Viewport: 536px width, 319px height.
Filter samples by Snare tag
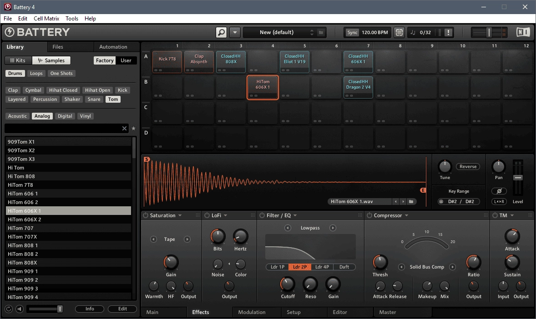[94, 100]
